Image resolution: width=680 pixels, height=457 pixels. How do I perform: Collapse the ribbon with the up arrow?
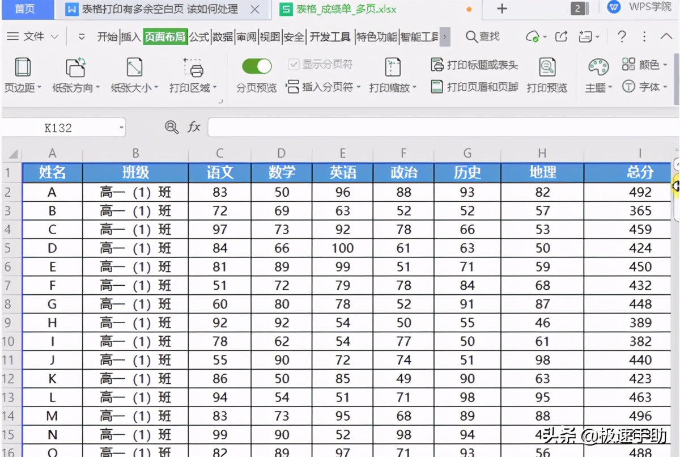point(666,36)
